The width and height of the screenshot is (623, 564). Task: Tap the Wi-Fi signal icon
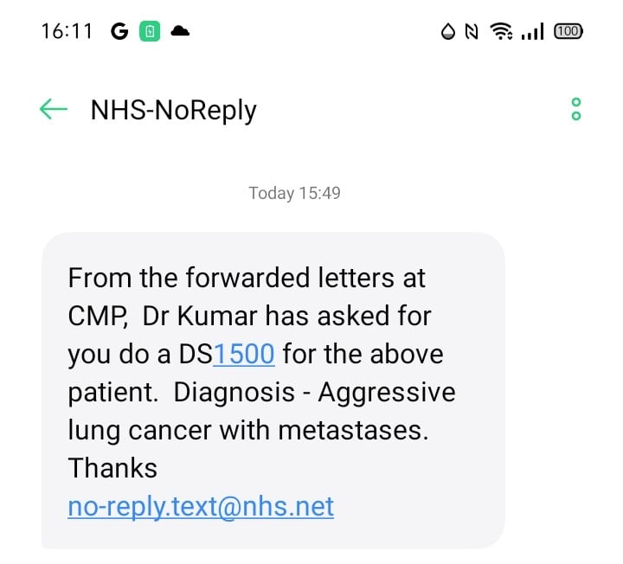(500, 32)
